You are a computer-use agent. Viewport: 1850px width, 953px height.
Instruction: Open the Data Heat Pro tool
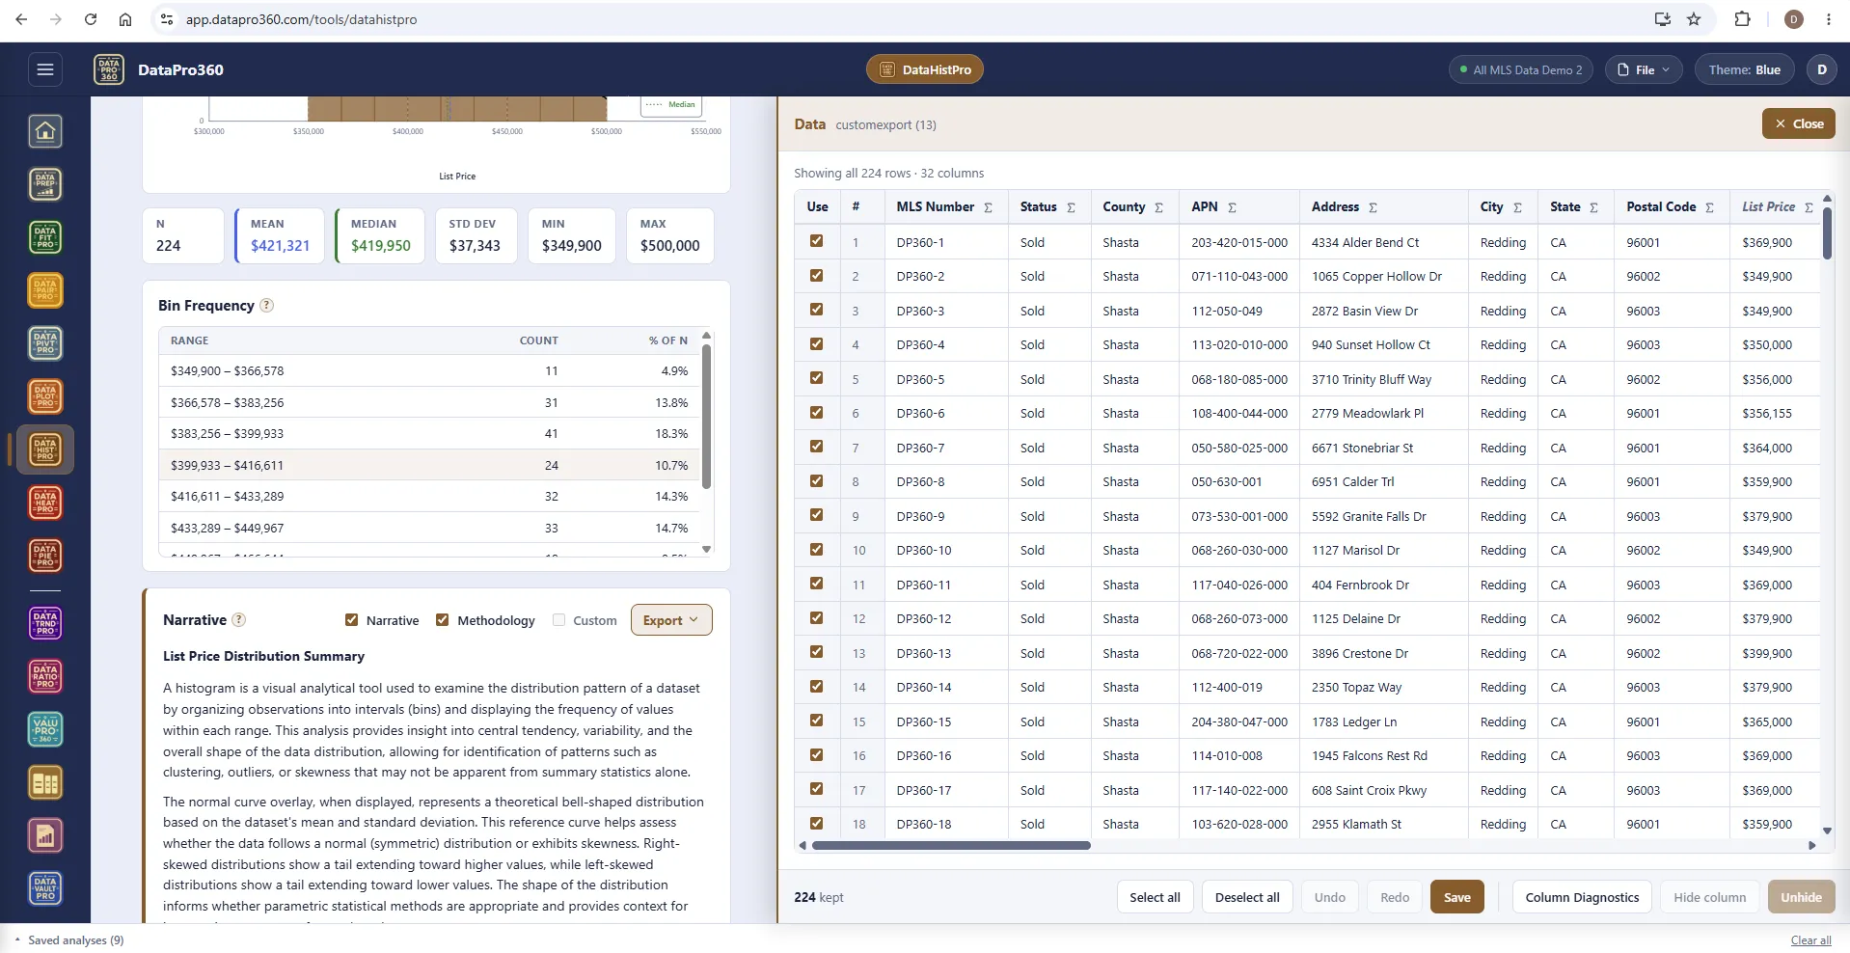tap(45, 503)
